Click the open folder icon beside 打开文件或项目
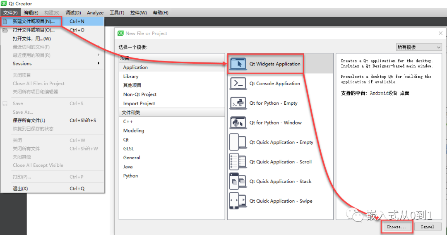This screenshot has height=235, width=447. point(5,30)
